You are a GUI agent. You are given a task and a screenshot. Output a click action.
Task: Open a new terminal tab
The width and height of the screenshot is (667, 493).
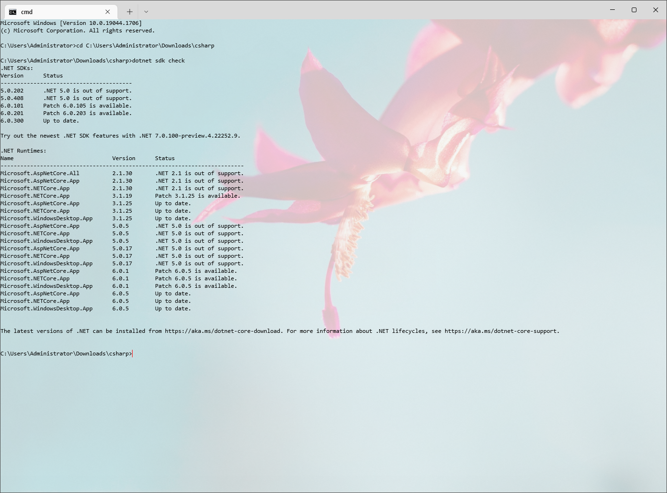(x=130, y=12)
